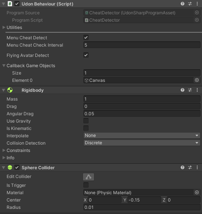Click the Center Y axis label
Image resolution: width=202 pixels, height=214 pixels.
[125, 200]
